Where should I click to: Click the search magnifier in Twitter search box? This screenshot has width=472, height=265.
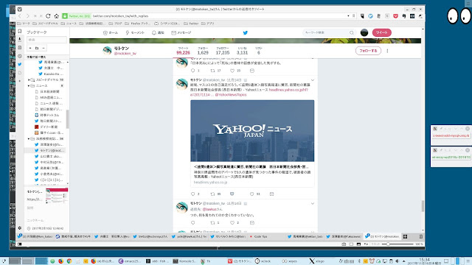point(351,32)
